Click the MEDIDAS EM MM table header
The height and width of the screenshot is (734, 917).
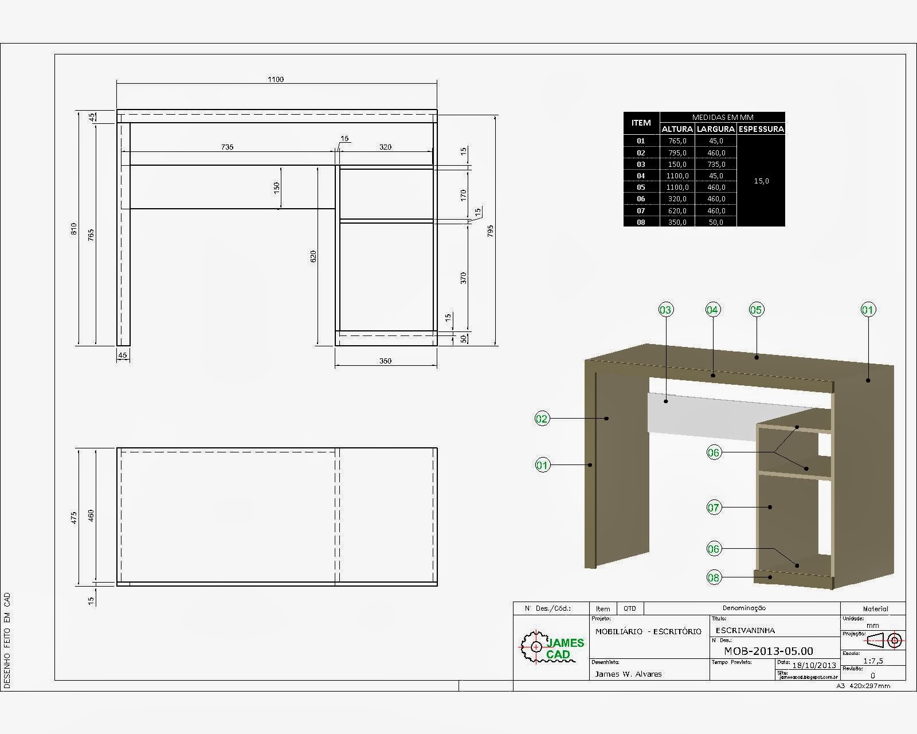(722, 117)
